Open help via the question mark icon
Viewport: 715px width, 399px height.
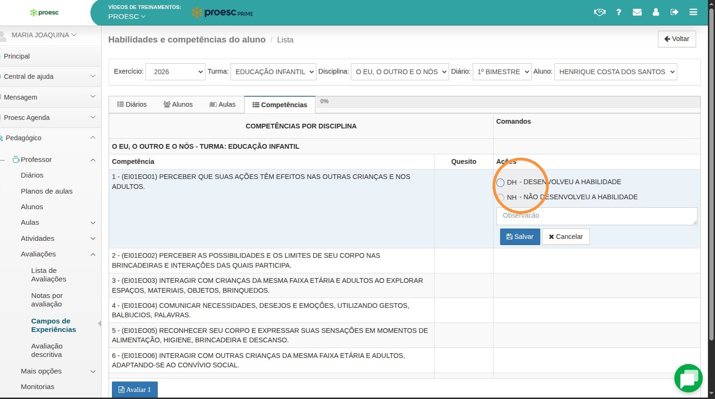coord(619,12)
